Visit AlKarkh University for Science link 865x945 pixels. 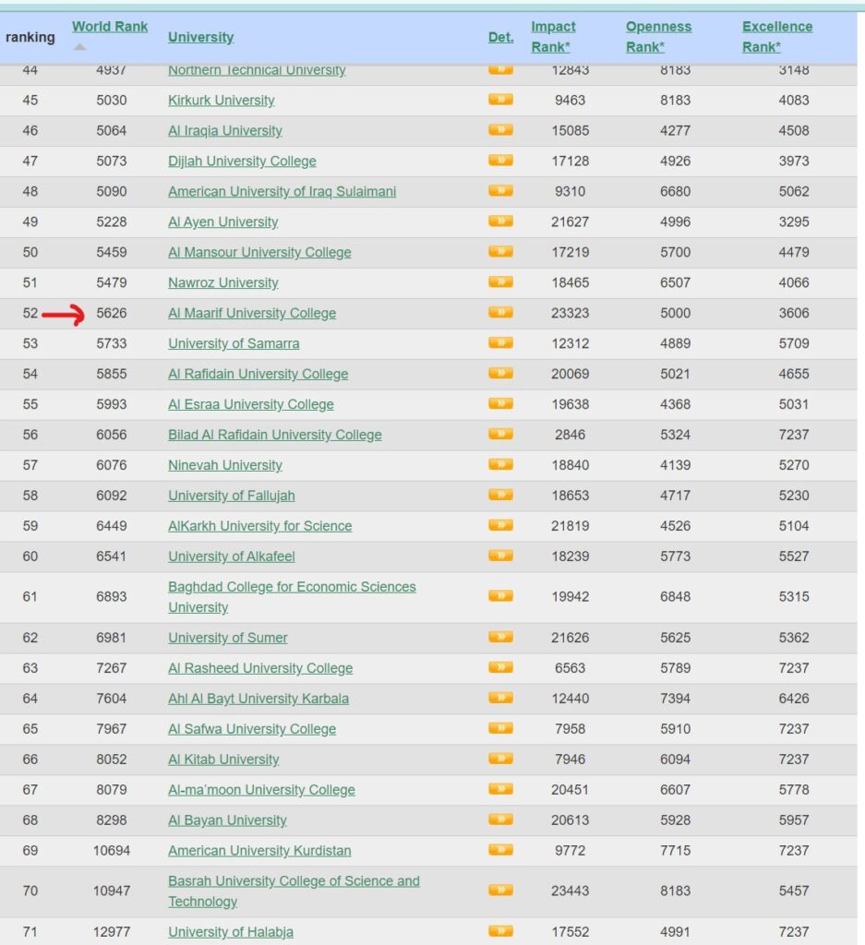[x=259, y=525]
